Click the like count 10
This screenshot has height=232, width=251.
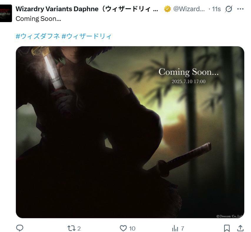[x=132, y=228]
